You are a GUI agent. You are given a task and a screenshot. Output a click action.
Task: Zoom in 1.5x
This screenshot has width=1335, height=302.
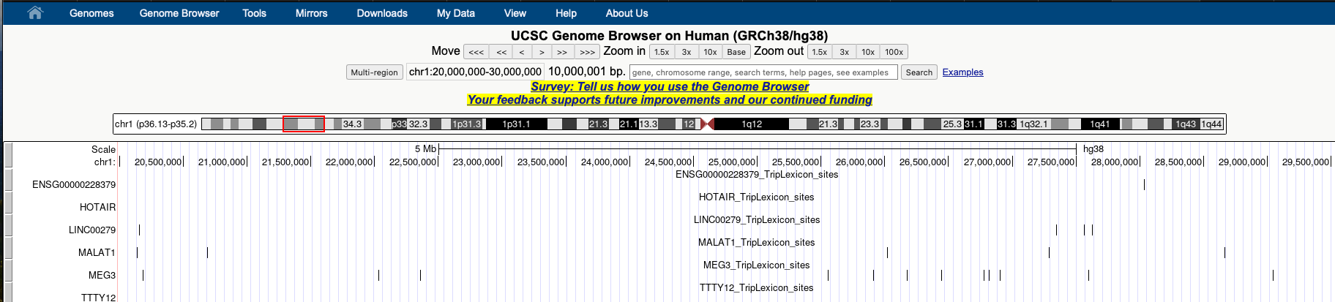pos(662,52)
